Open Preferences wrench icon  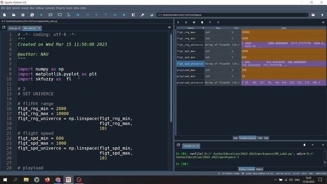pos(143,15)
